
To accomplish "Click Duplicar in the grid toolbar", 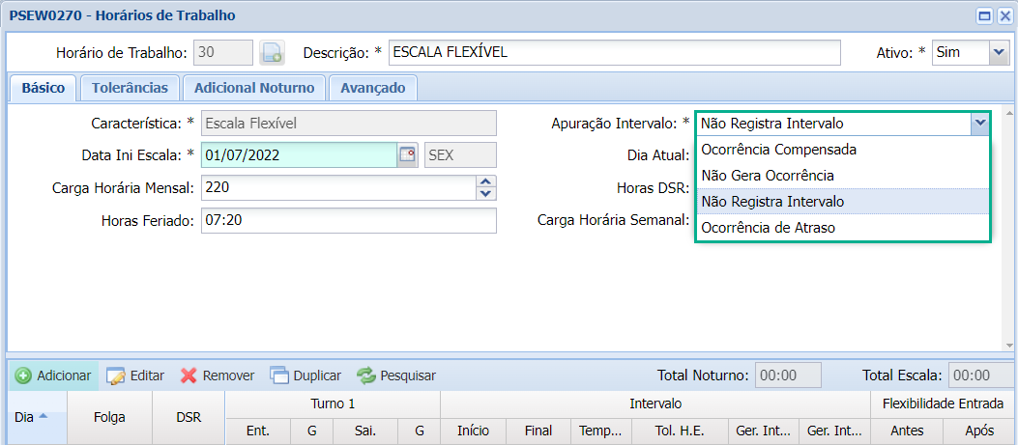I will (305, 375).
